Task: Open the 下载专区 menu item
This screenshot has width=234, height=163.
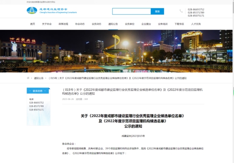Action: (179, 24)
